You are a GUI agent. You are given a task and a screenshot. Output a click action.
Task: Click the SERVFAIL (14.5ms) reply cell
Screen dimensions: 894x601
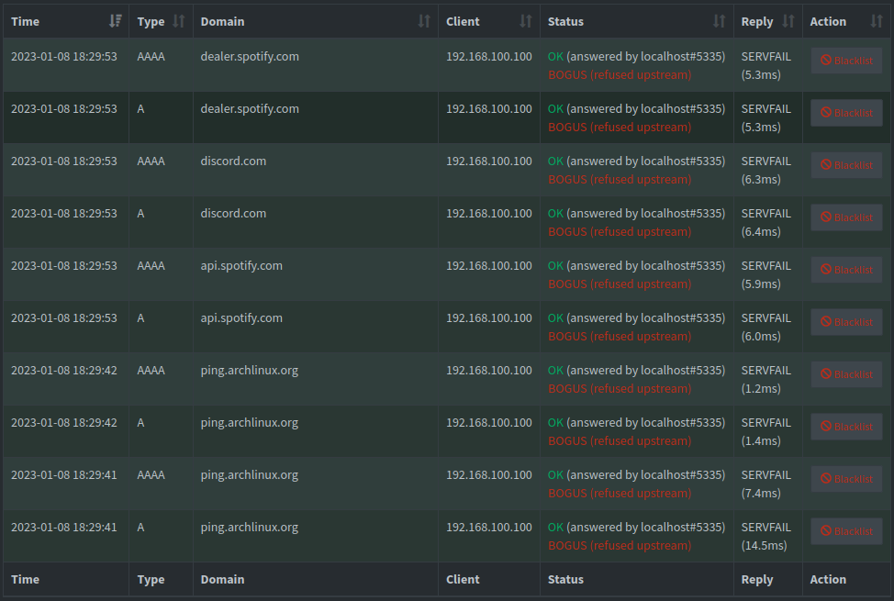[x=766, y=537]
